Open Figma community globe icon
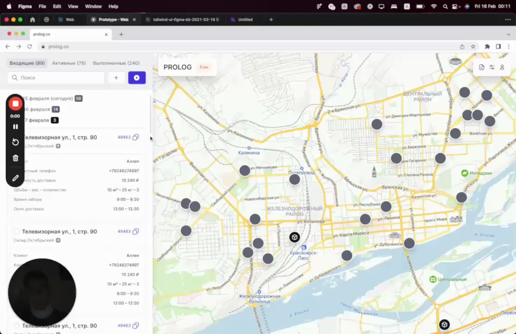 pos(46,19)
